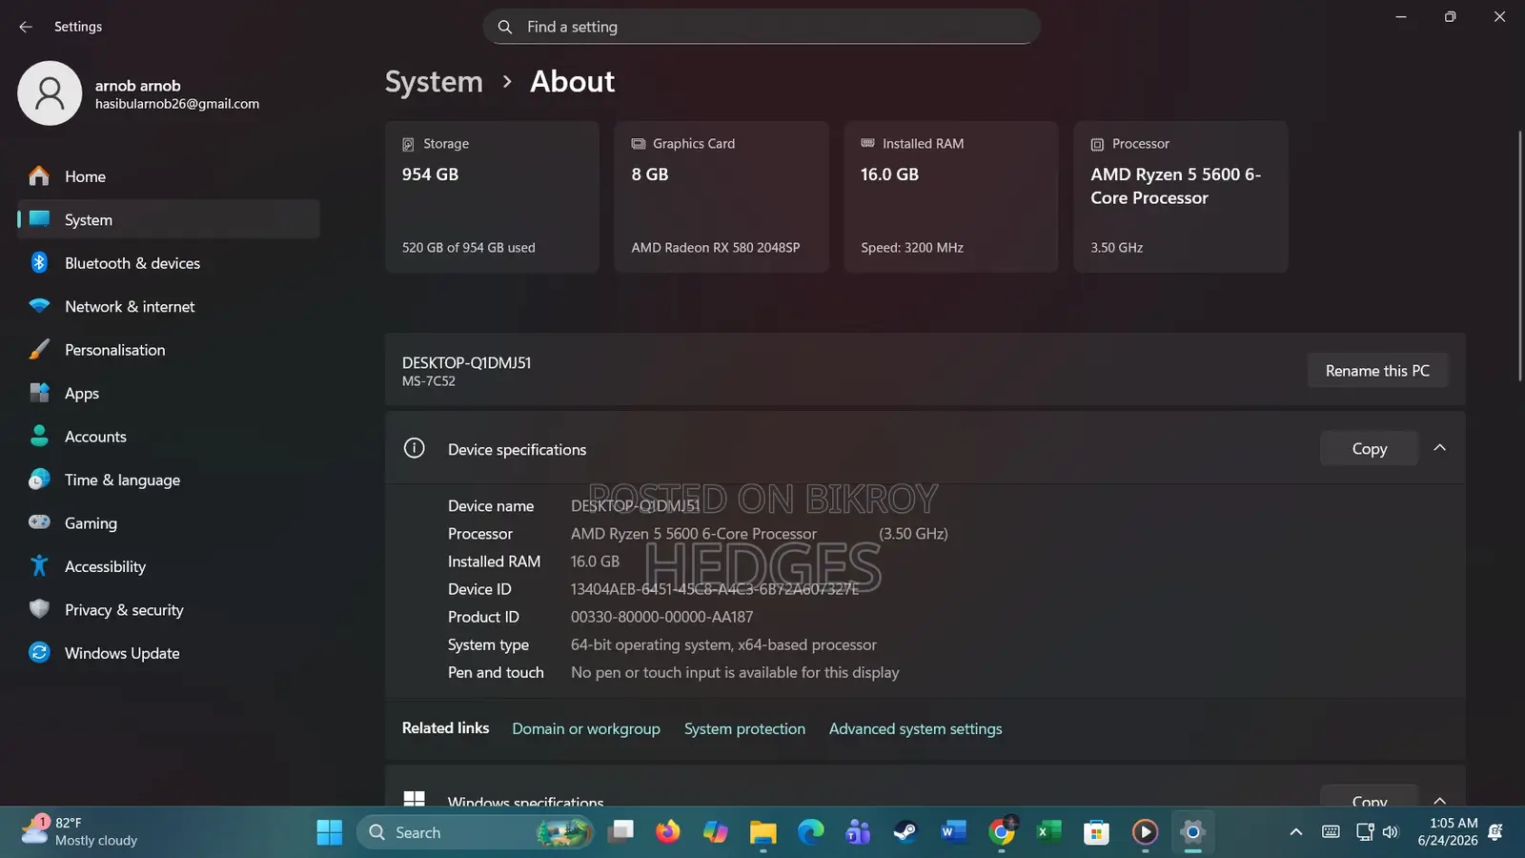1525x858 pixels.
Task: Click the network tray icon
Action: [x=1365, y=832]
